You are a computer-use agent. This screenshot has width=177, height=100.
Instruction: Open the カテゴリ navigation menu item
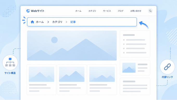[x=92, y=11]
